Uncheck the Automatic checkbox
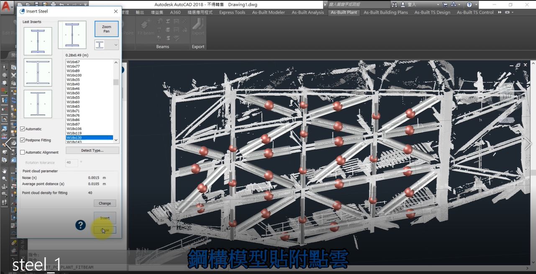This screenshot has width=536, height=274. pos(23,129)
